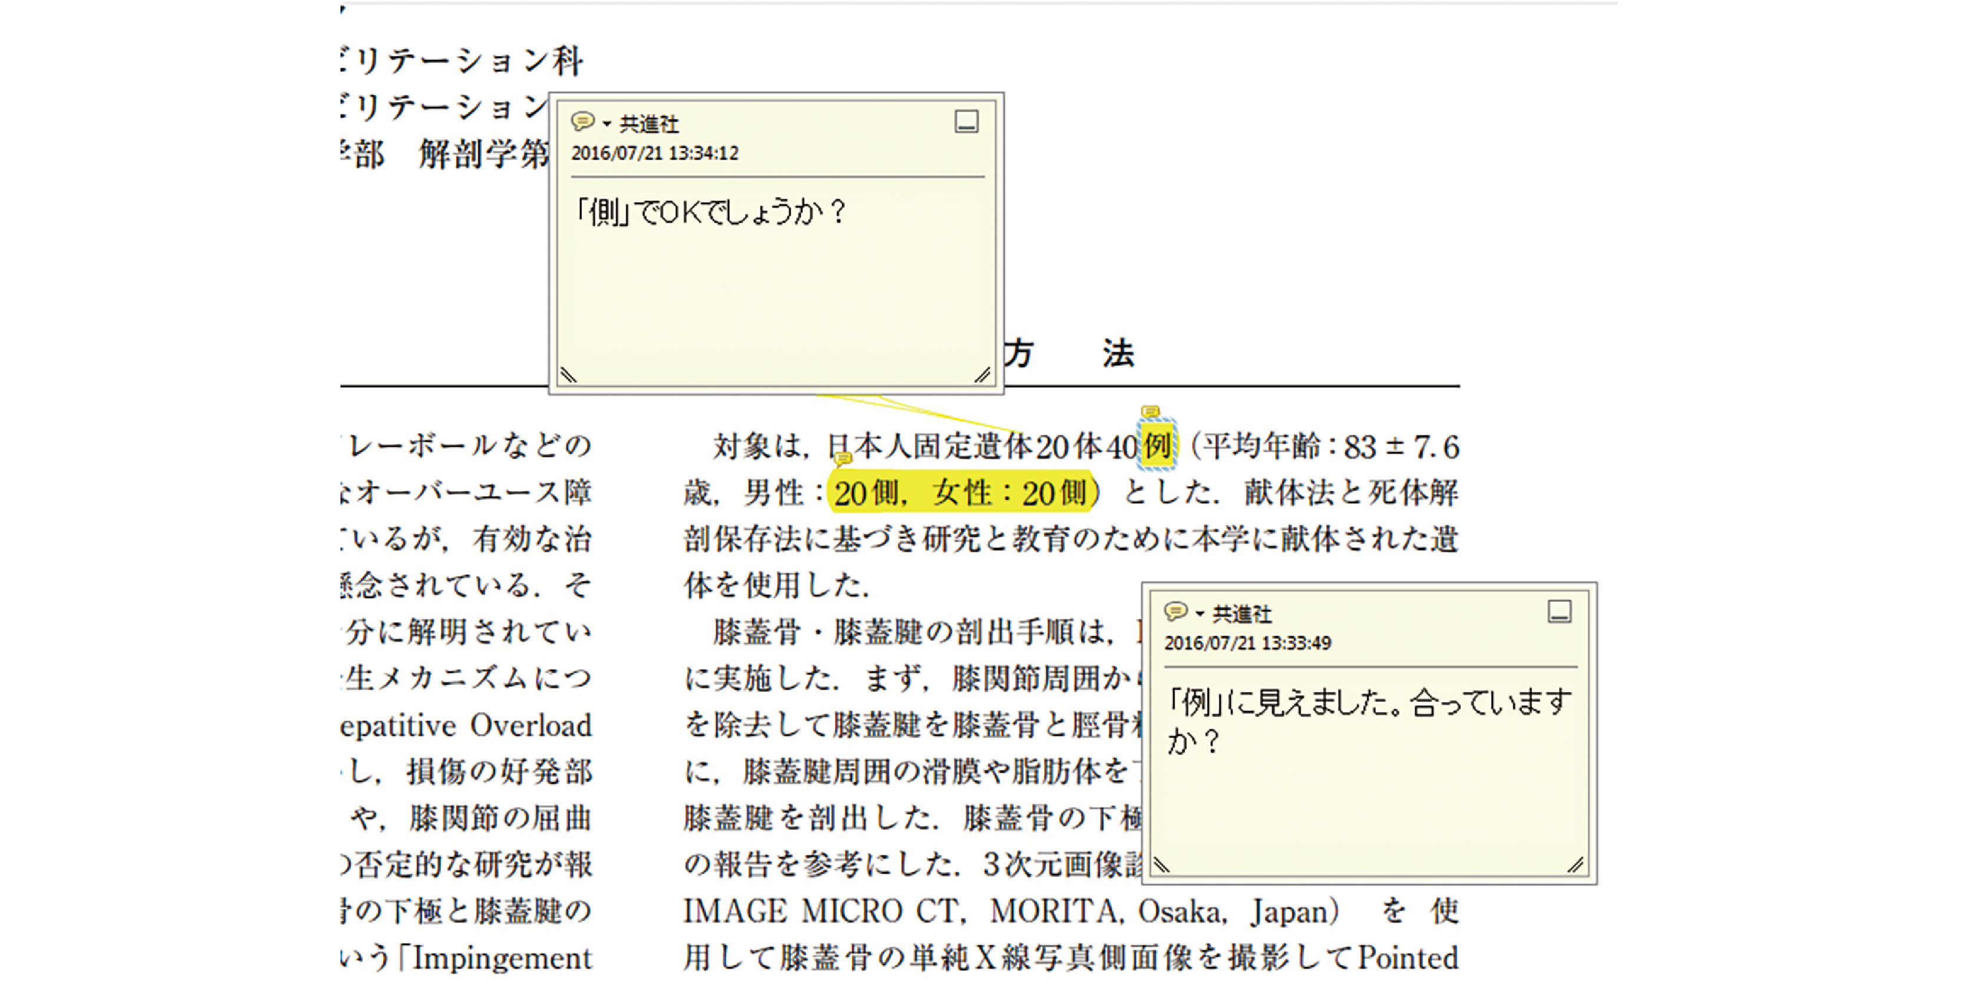Click speech bubble icon in 13:34:12 note header
The height and width of the screenshot is (982, 1964).
(x=583, y=121)
